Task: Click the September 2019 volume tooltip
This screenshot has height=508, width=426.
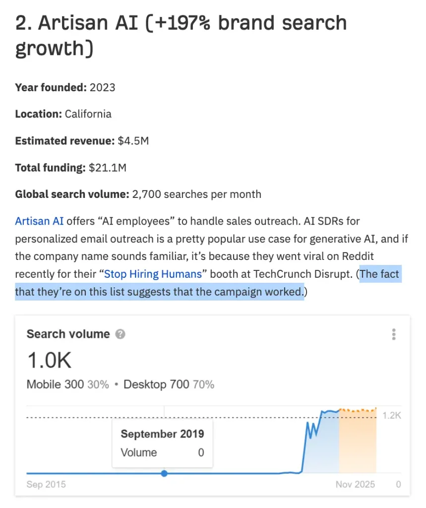Action: tap(162, 443)
